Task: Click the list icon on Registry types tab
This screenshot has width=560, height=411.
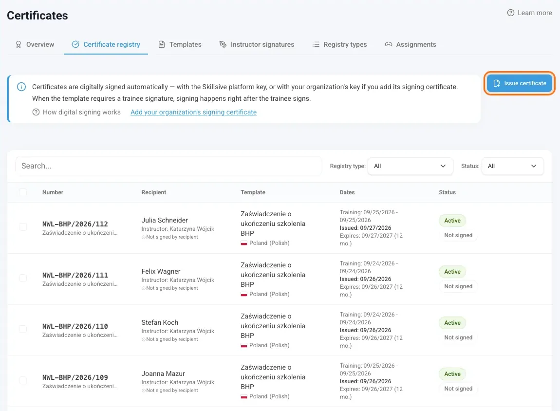Action: click(x=316, y=44)
